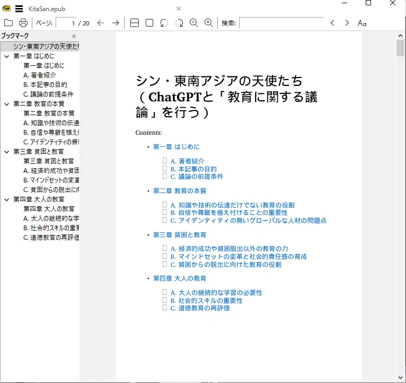The height and width of the screenshot is (383, 406).
Task: Open link A. 知識や技術の伝達だけでない教育の役割
Action: tap(233, 205)
